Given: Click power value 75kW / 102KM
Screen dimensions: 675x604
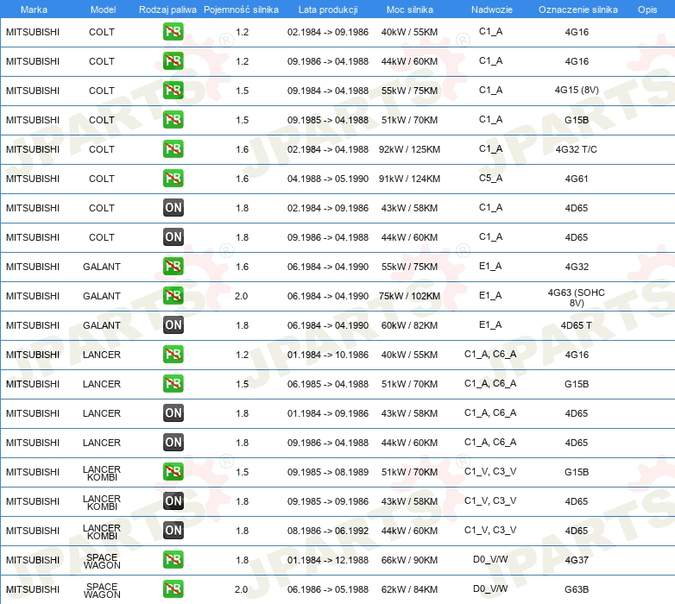Looking at the screenshot, I should point(409,296).
